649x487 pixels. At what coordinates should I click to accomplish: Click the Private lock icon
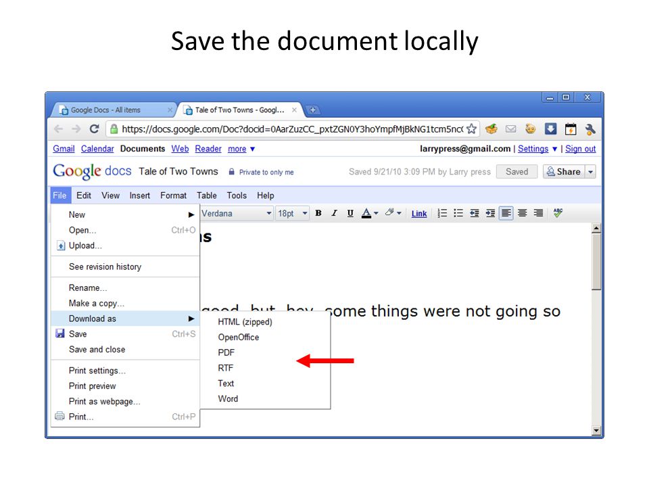pos(232,171)
